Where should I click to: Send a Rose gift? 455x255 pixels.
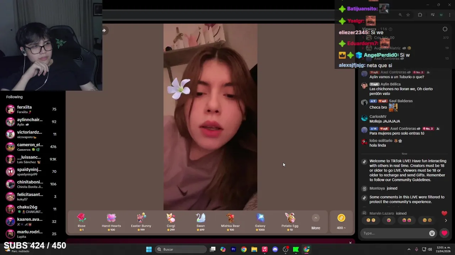click(x=81, y=222)
